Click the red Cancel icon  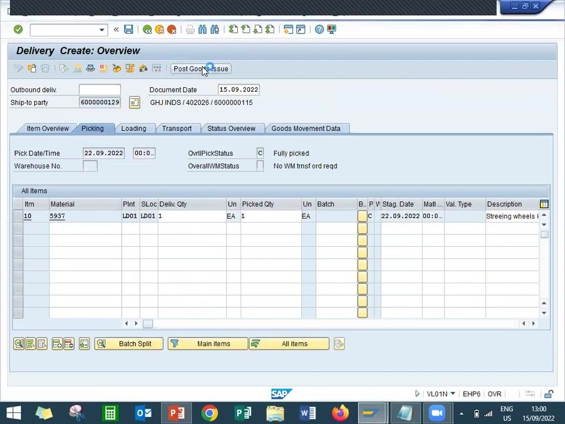[x=171, y=29]
